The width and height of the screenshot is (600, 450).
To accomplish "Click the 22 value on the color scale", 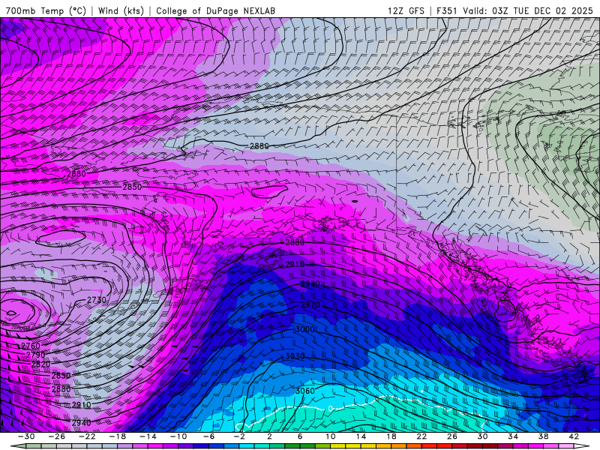I will (421, 436).
